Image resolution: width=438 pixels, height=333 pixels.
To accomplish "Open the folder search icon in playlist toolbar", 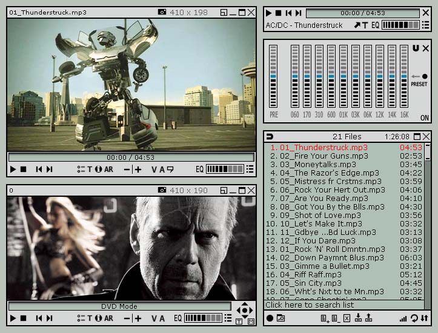I will click(280, 318).
